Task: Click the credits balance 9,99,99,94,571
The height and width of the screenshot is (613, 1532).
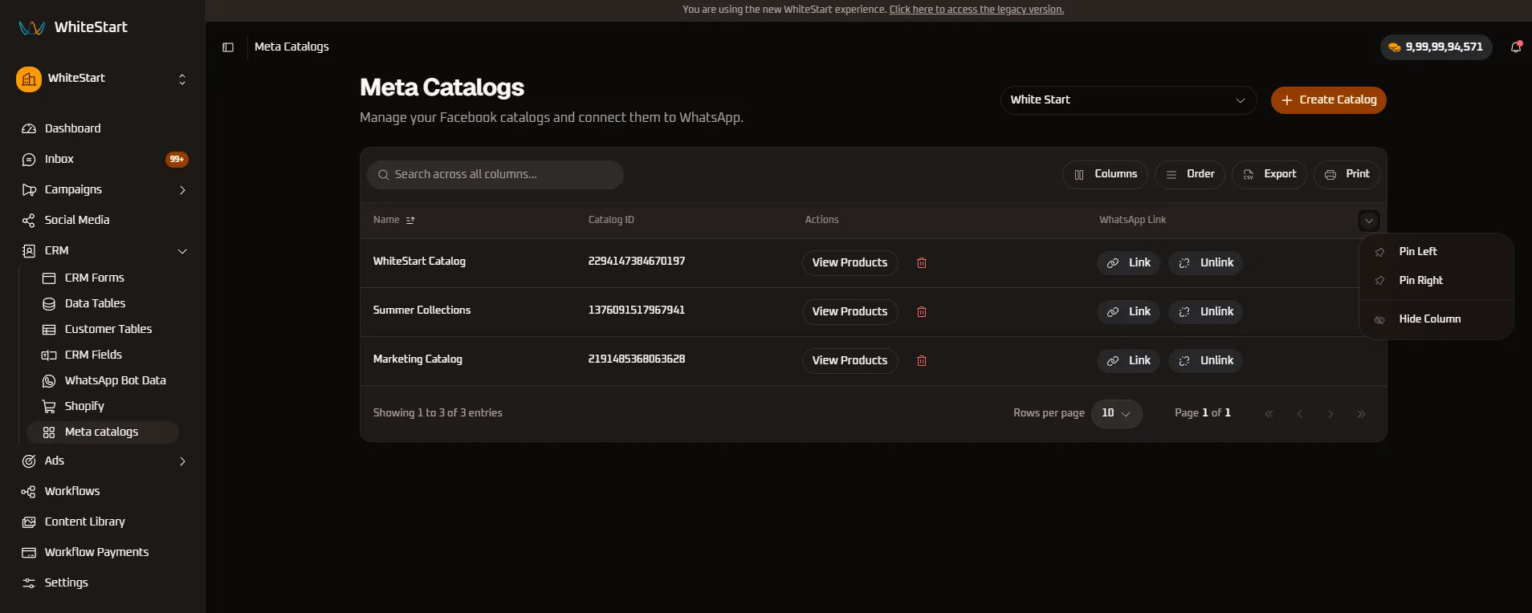Action: tap(1436, 47)
